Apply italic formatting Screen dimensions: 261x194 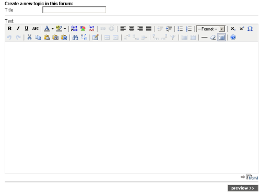point(18,29)
